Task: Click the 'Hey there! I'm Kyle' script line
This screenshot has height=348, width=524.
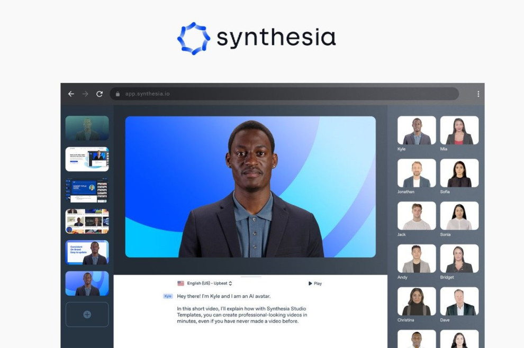Action: 223,296
